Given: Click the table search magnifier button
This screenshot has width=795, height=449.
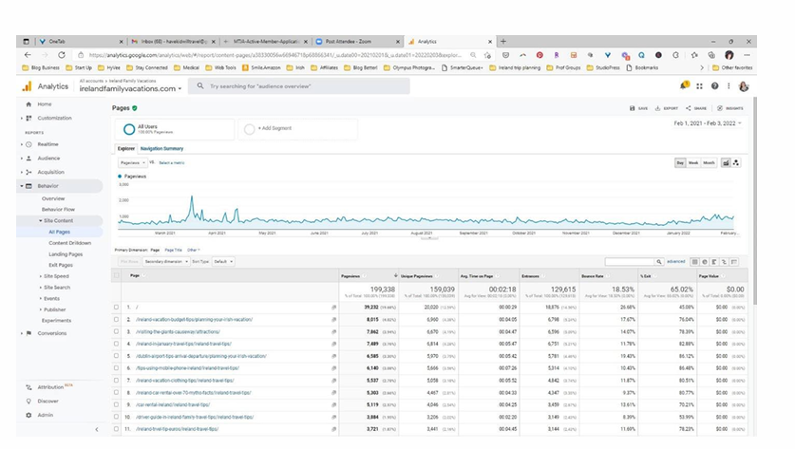Looking at the screenshot, I should tap(658, 261).
